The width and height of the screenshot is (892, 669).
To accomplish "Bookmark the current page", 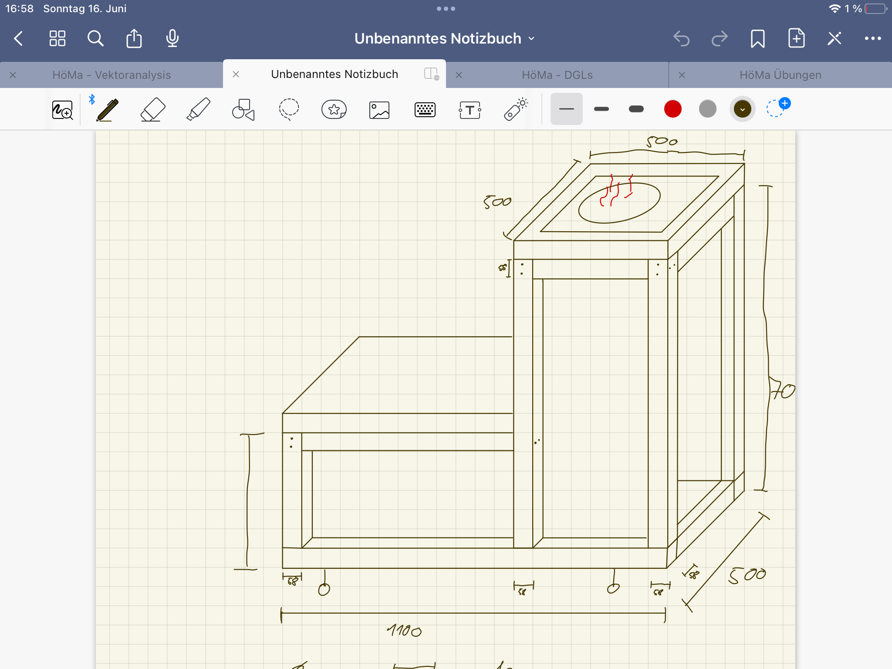I will tap(758, 38).
